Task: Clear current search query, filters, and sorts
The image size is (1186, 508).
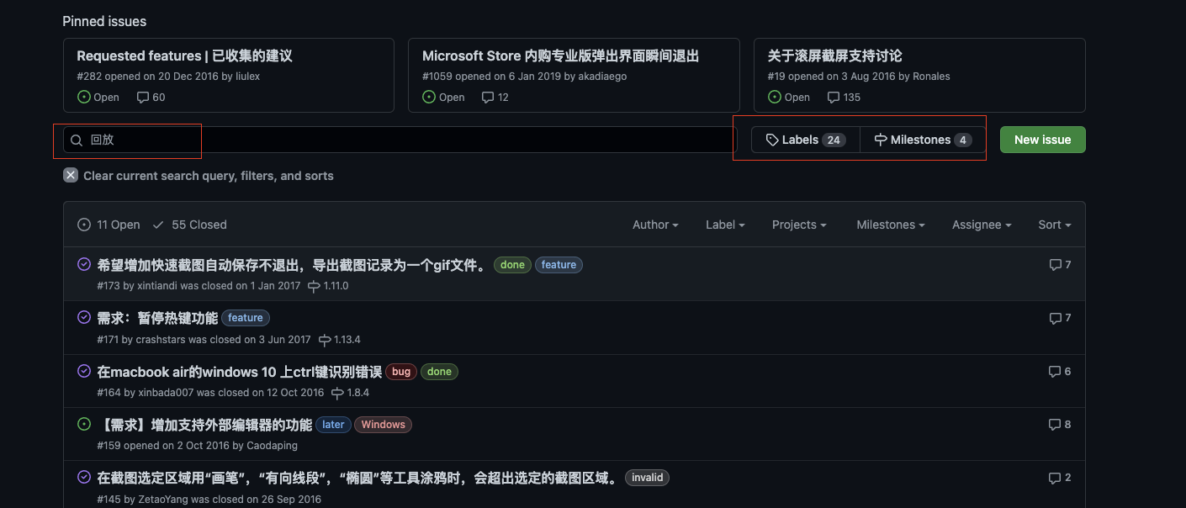Action: point(199,176)
